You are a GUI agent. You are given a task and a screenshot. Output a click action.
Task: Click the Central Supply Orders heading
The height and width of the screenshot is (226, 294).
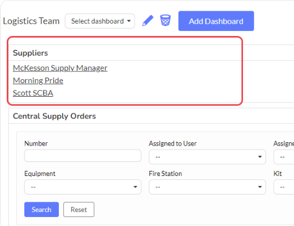pyautogui.click(x=54, y=116)
